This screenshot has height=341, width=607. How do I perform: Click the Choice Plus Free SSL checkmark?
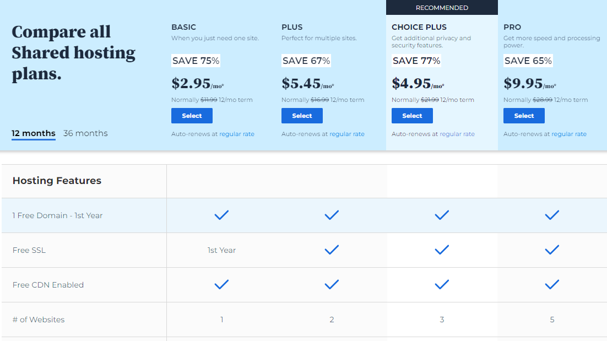(441, 250)
